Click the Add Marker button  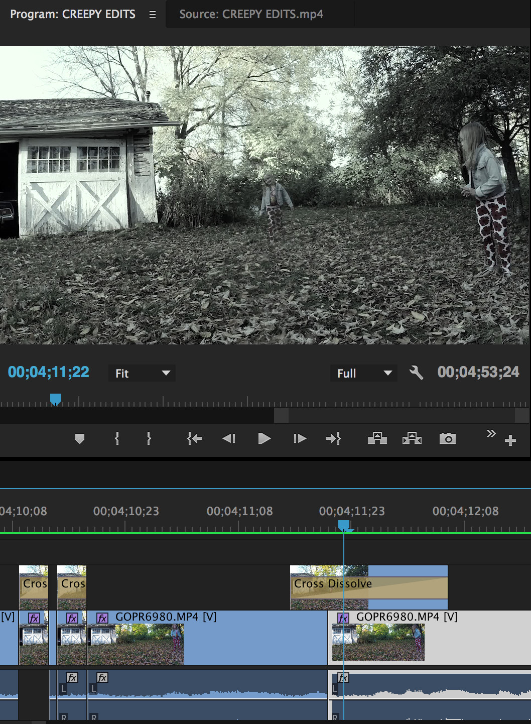[79, 439]
